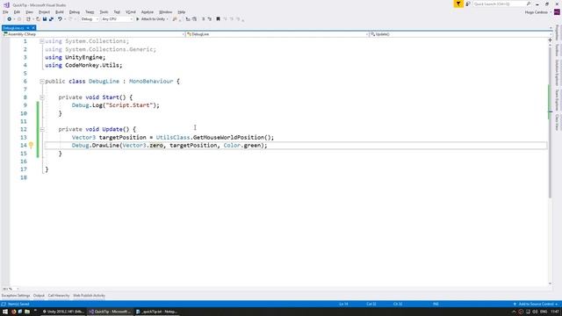Click the user account avatar icon
Screen dimensions: 562x316
point(557,12)
